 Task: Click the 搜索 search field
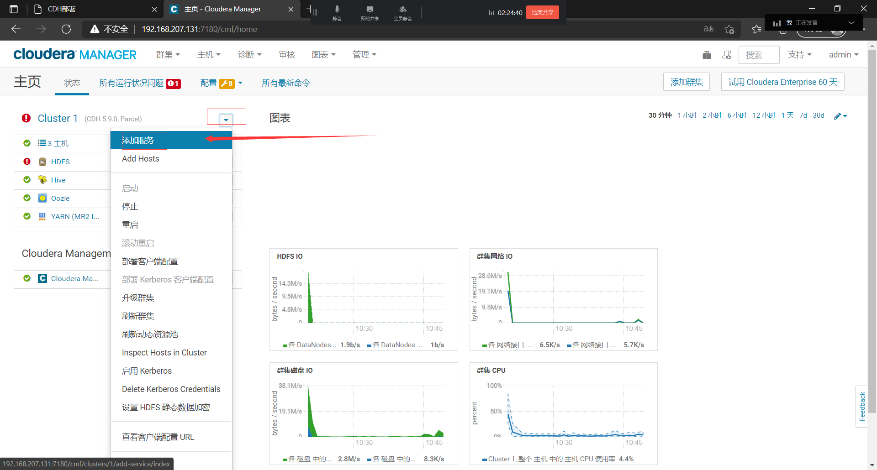coord(759,55)
